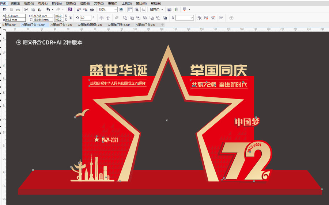Group the selected objects

pos(200,18)
